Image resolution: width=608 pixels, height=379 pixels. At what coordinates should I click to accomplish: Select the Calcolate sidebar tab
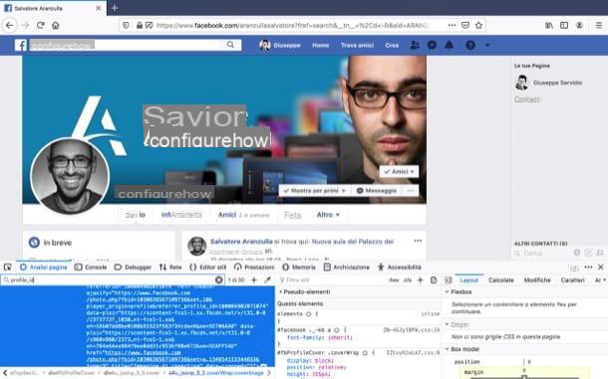(501, 280)
